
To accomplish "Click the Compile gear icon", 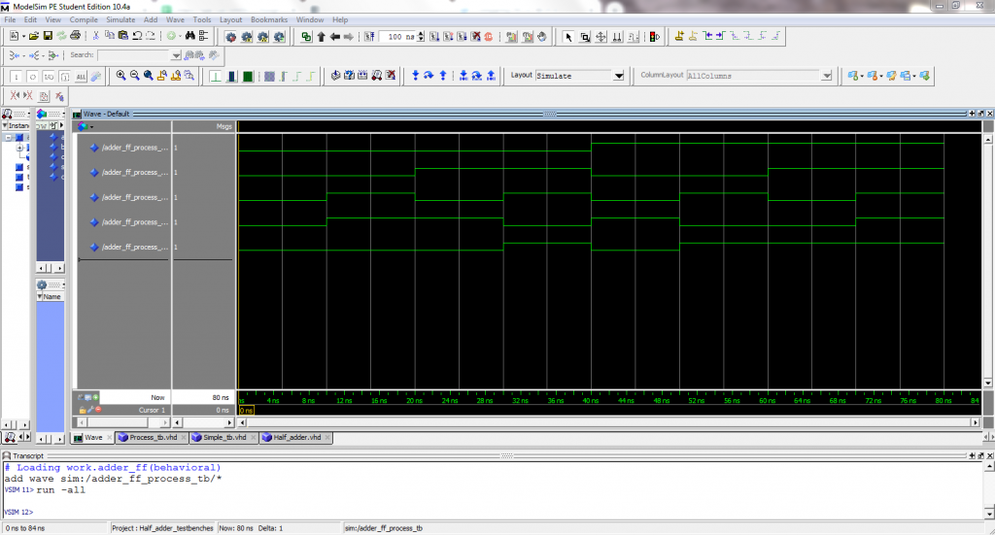I will tap(231, 37).
